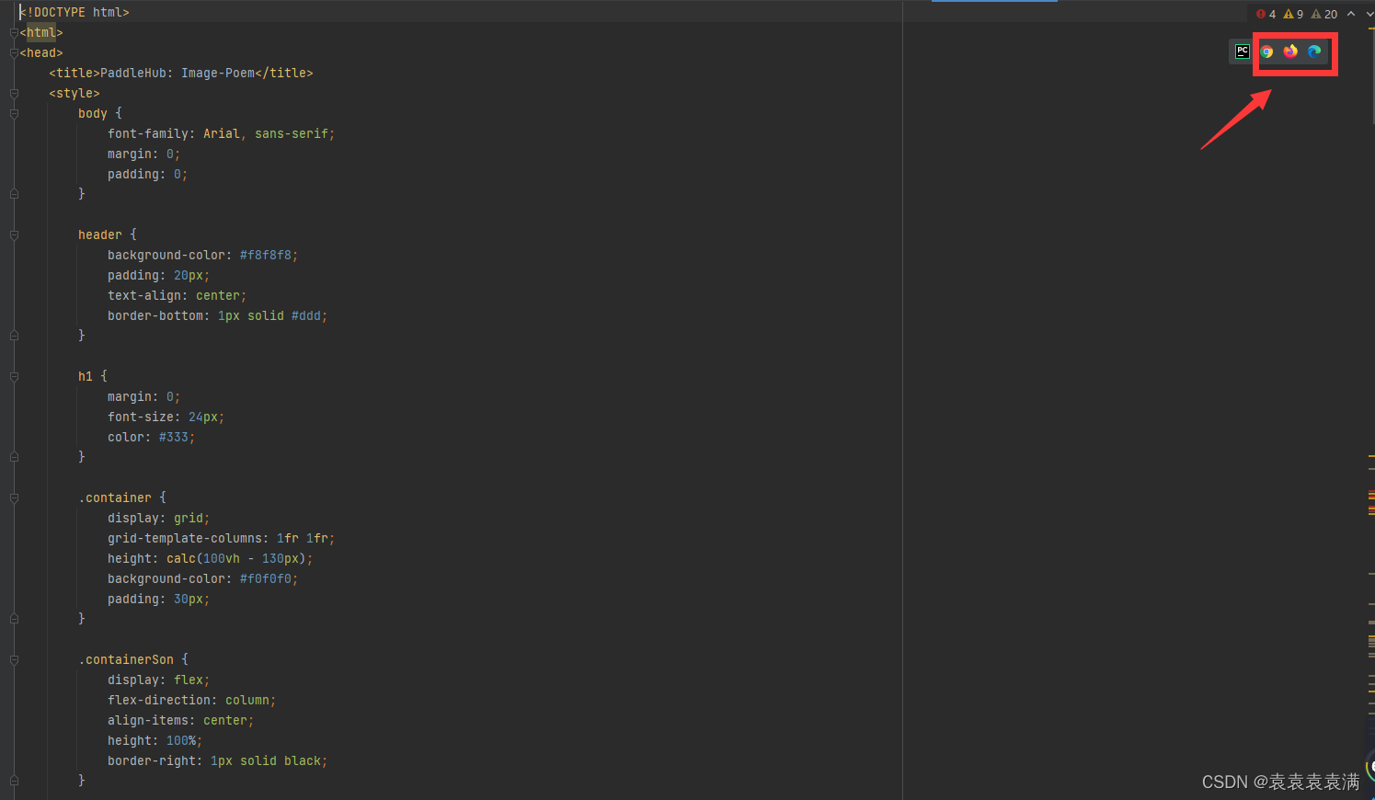Open the page in Edge browser
Screen dimensions: 1375x800
pyautogui.click(x=1314, y=51)
